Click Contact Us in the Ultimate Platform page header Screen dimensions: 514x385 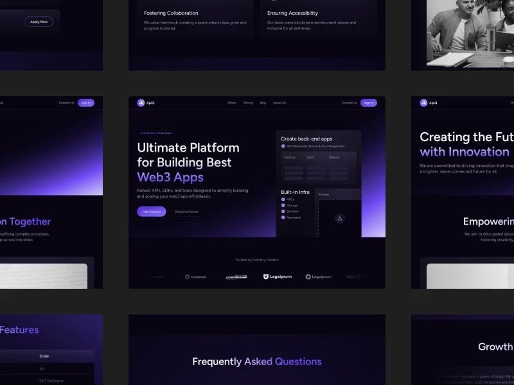tap(349, 103)
